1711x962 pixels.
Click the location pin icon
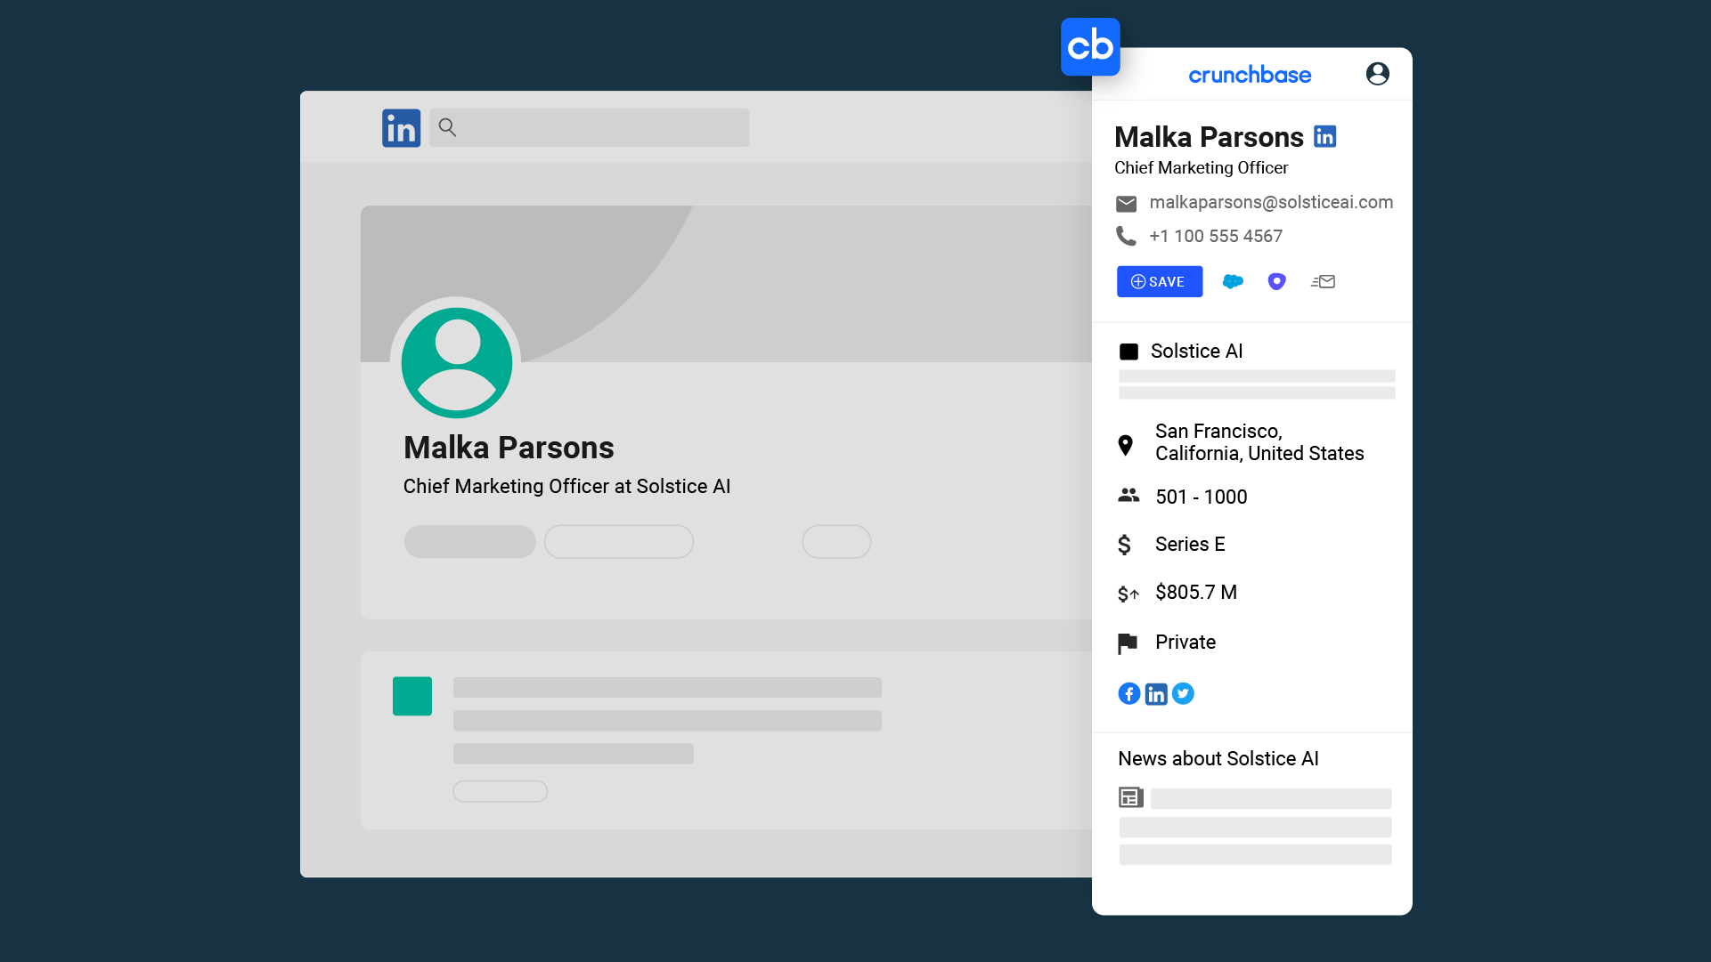[x=1126, y=445]
